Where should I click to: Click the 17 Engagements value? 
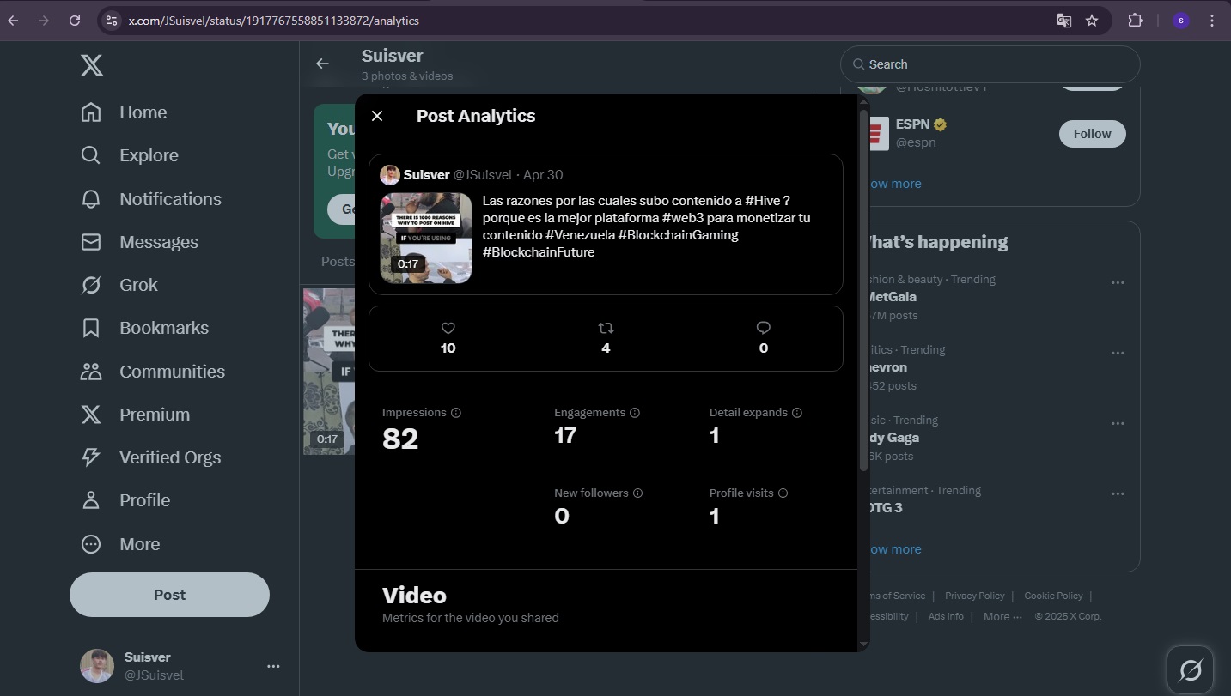click(565, 436)
